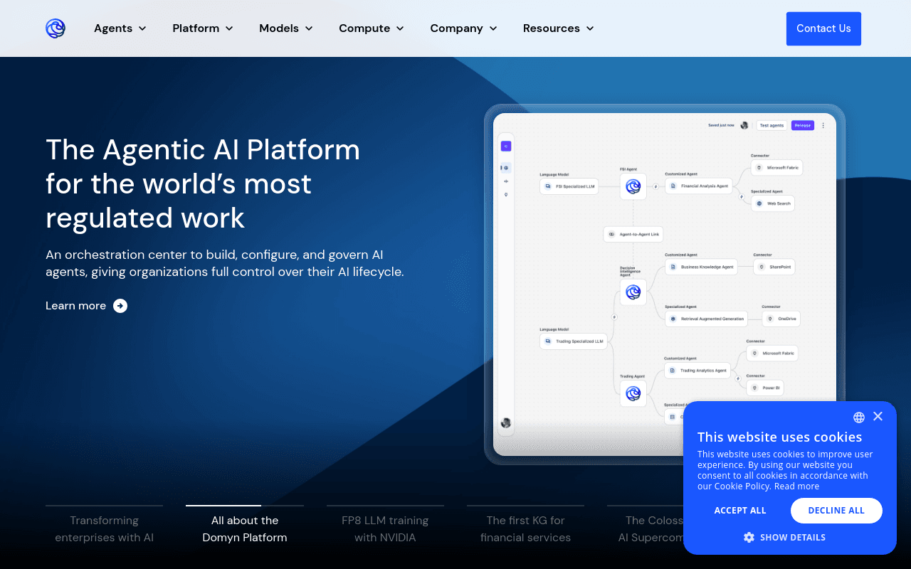Click the three-dot menu beside Release
This screenshot has height=569, width=911.
[823, 125]
